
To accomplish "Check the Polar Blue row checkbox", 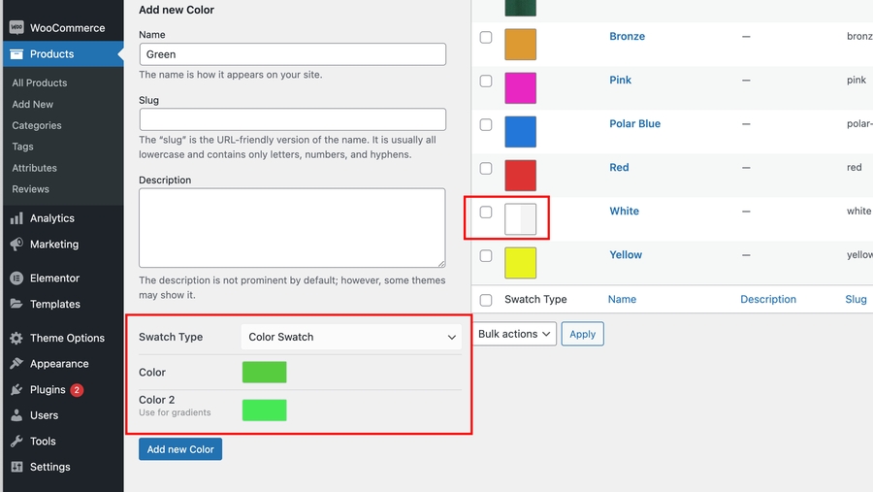I will pos(486,124).
